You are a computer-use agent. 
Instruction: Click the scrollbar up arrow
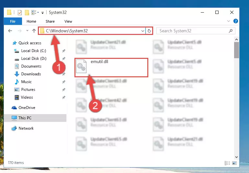coord(236,39)
